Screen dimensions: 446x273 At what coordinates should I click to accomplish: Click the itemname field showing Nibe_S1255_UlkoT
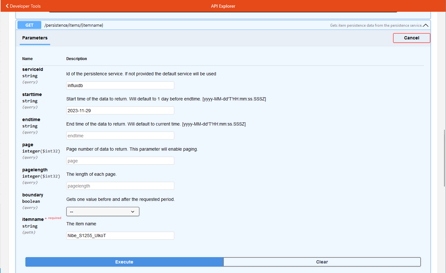[120, 235]
